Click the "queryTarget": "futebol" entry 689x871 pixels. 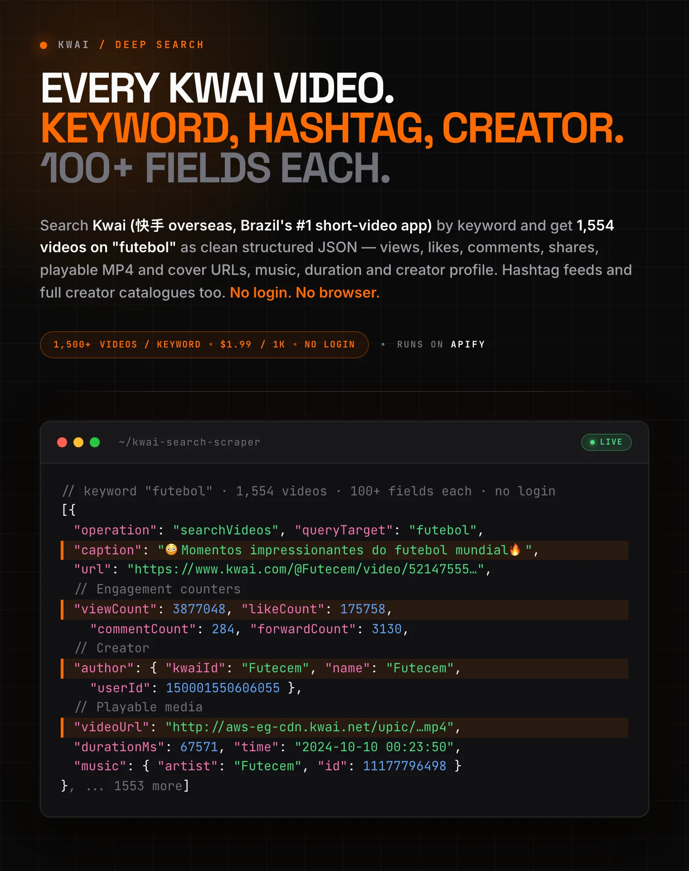[x=386, y=530]
